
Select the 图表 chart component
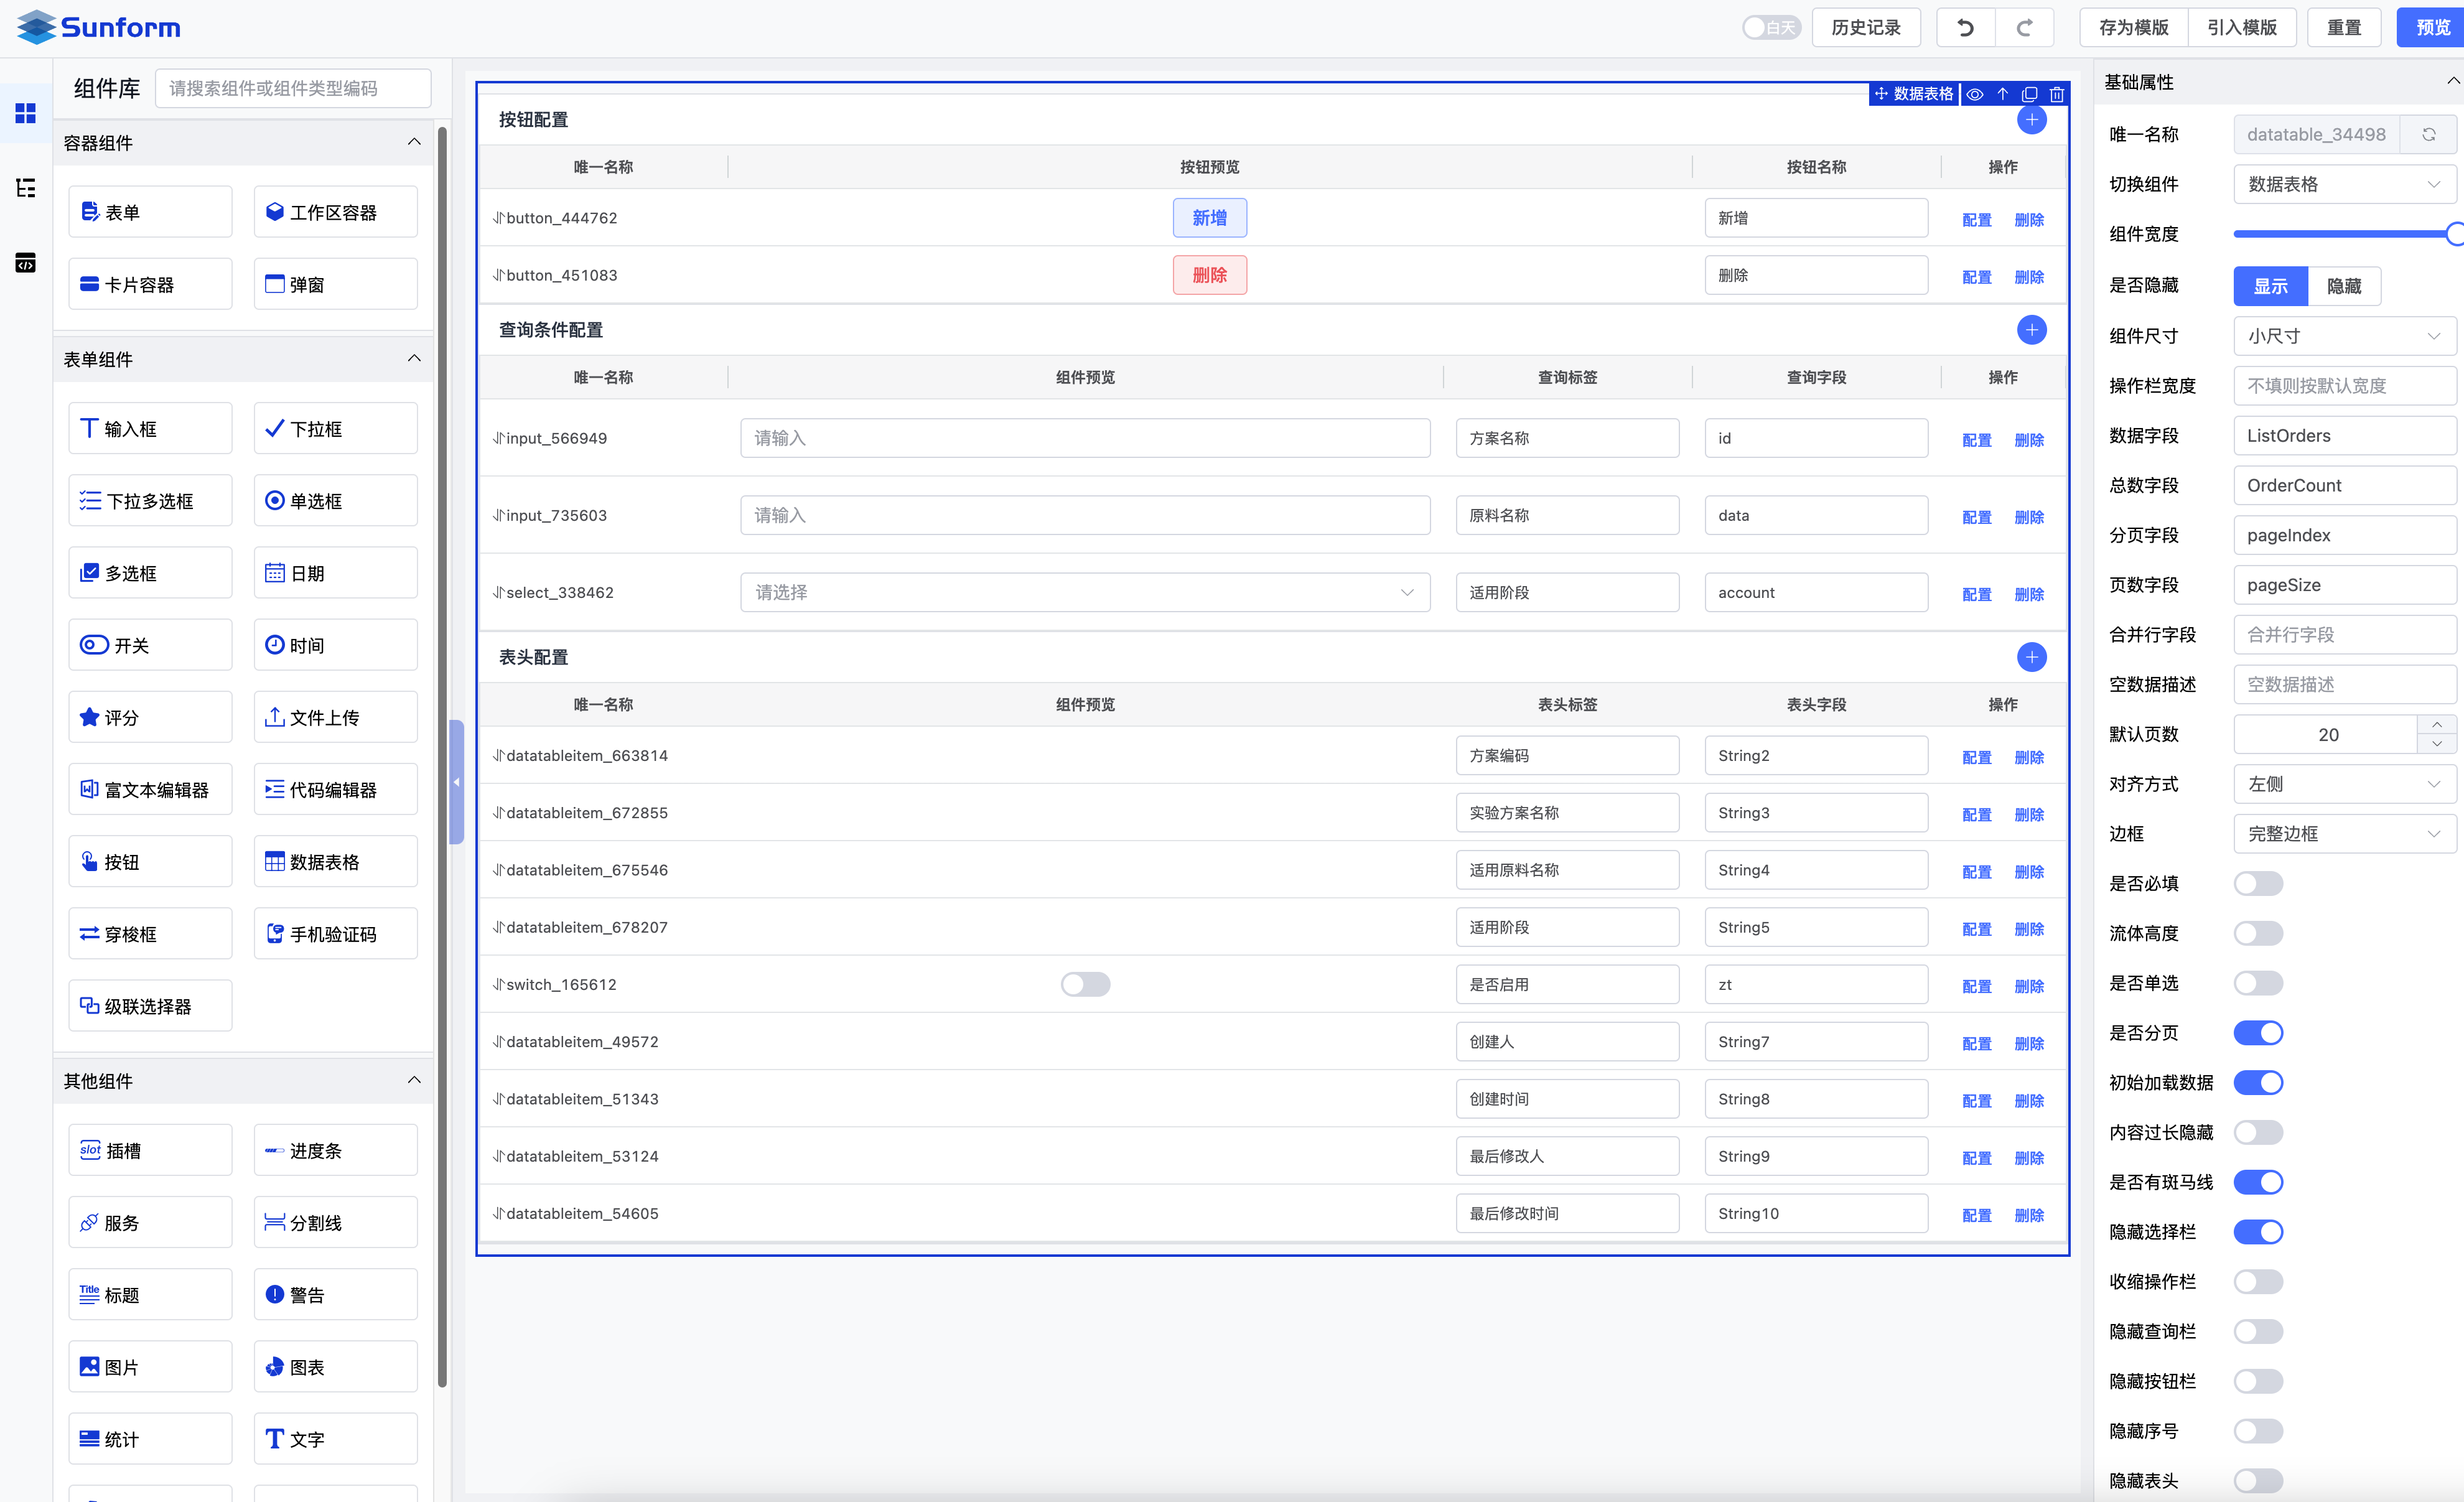click(336, 1366)
